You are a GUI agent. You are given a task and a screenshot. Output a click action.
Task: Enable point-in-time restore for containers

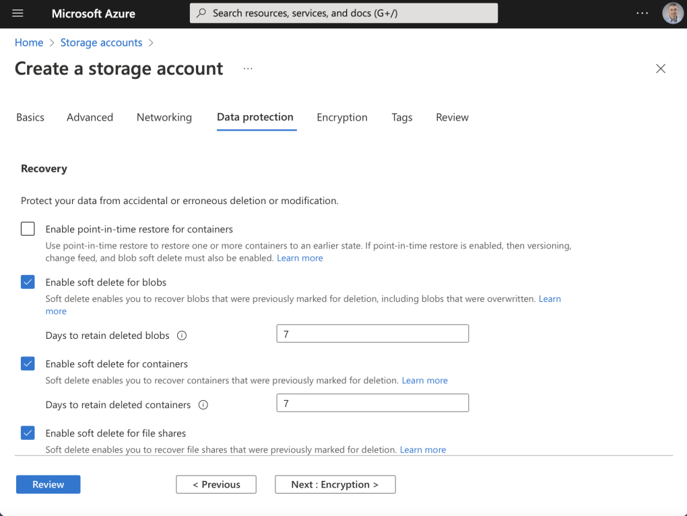[x=28, y=229]
